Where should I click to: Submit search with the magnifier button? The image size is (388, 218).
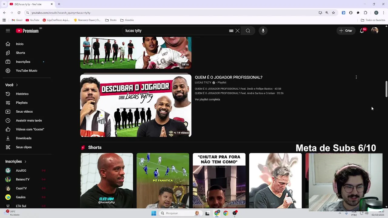248,31
